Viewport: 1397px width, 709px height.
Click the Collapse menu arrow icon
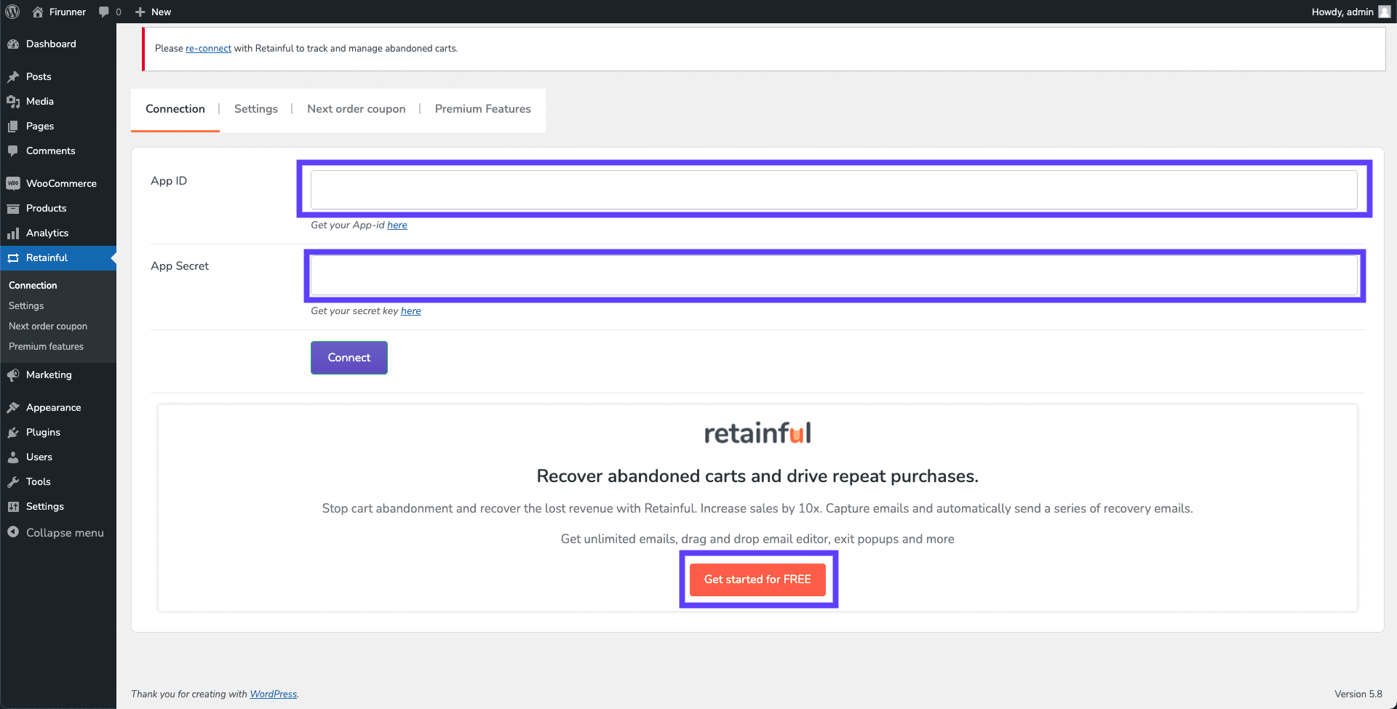pyautogui.click(x=13, y=532)
